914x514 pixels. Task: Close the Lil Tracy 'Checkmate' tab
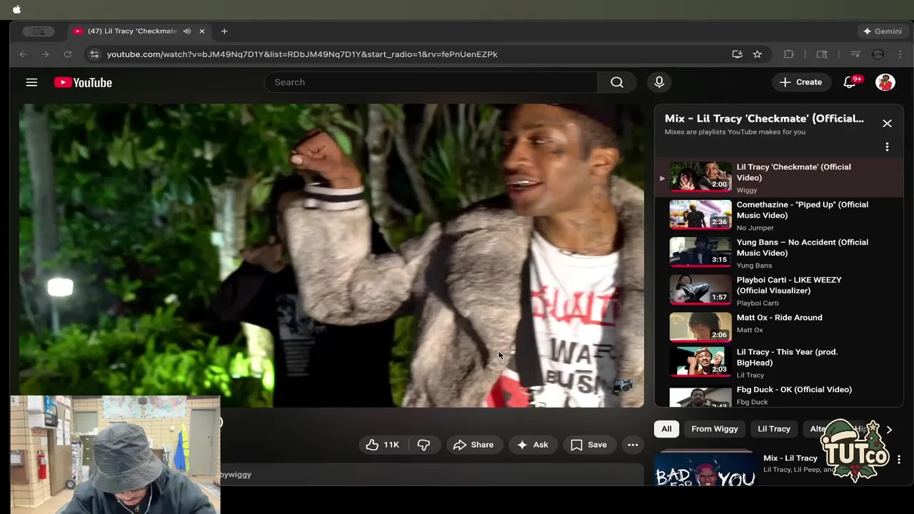[202, 31]
